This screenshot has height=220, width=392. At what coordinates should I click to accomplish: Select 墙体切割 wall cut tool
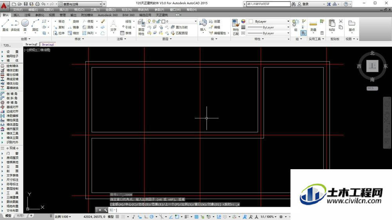tap(10, 70)
